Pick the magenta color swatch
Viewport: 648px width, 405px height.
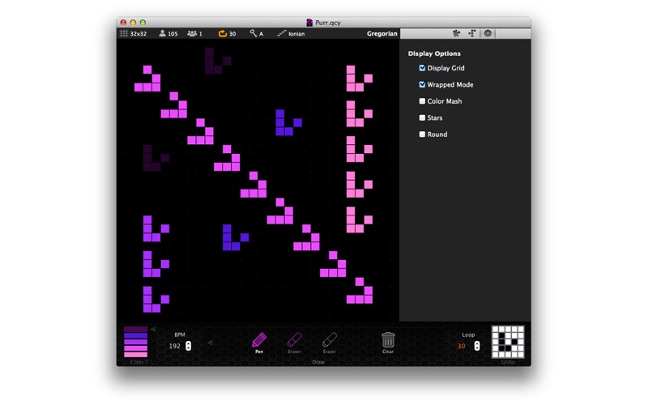[135, 348]
